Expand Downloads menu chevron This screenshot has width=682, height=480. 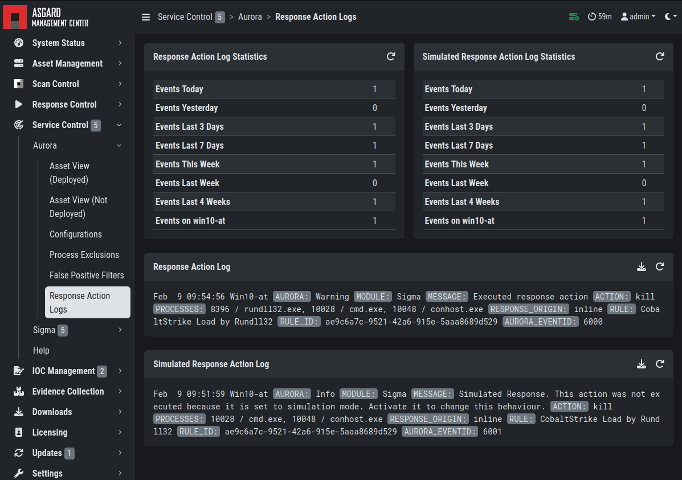click(x=120, y=412)
